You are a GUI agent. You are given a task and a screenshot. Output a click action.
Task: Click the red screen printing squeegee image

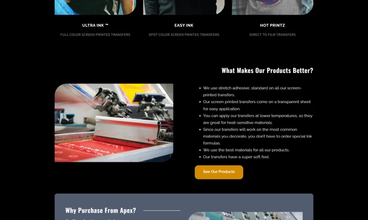pyautogui.click(x=114, y=123)
